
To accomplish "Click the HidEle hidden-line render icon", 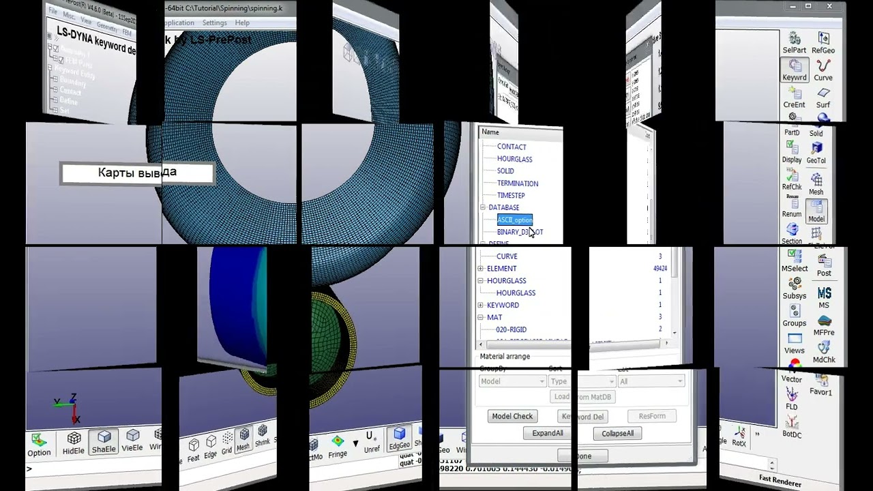I will pos(74,443).
